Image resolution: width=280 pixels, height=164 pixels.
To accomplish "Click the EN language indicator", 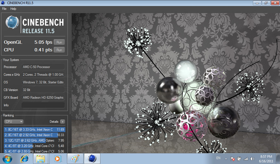I will [218, 158].
